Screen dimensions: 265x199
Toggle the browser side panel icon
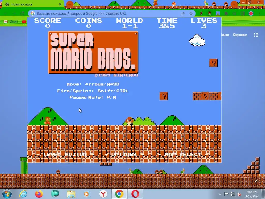point(243,13)
